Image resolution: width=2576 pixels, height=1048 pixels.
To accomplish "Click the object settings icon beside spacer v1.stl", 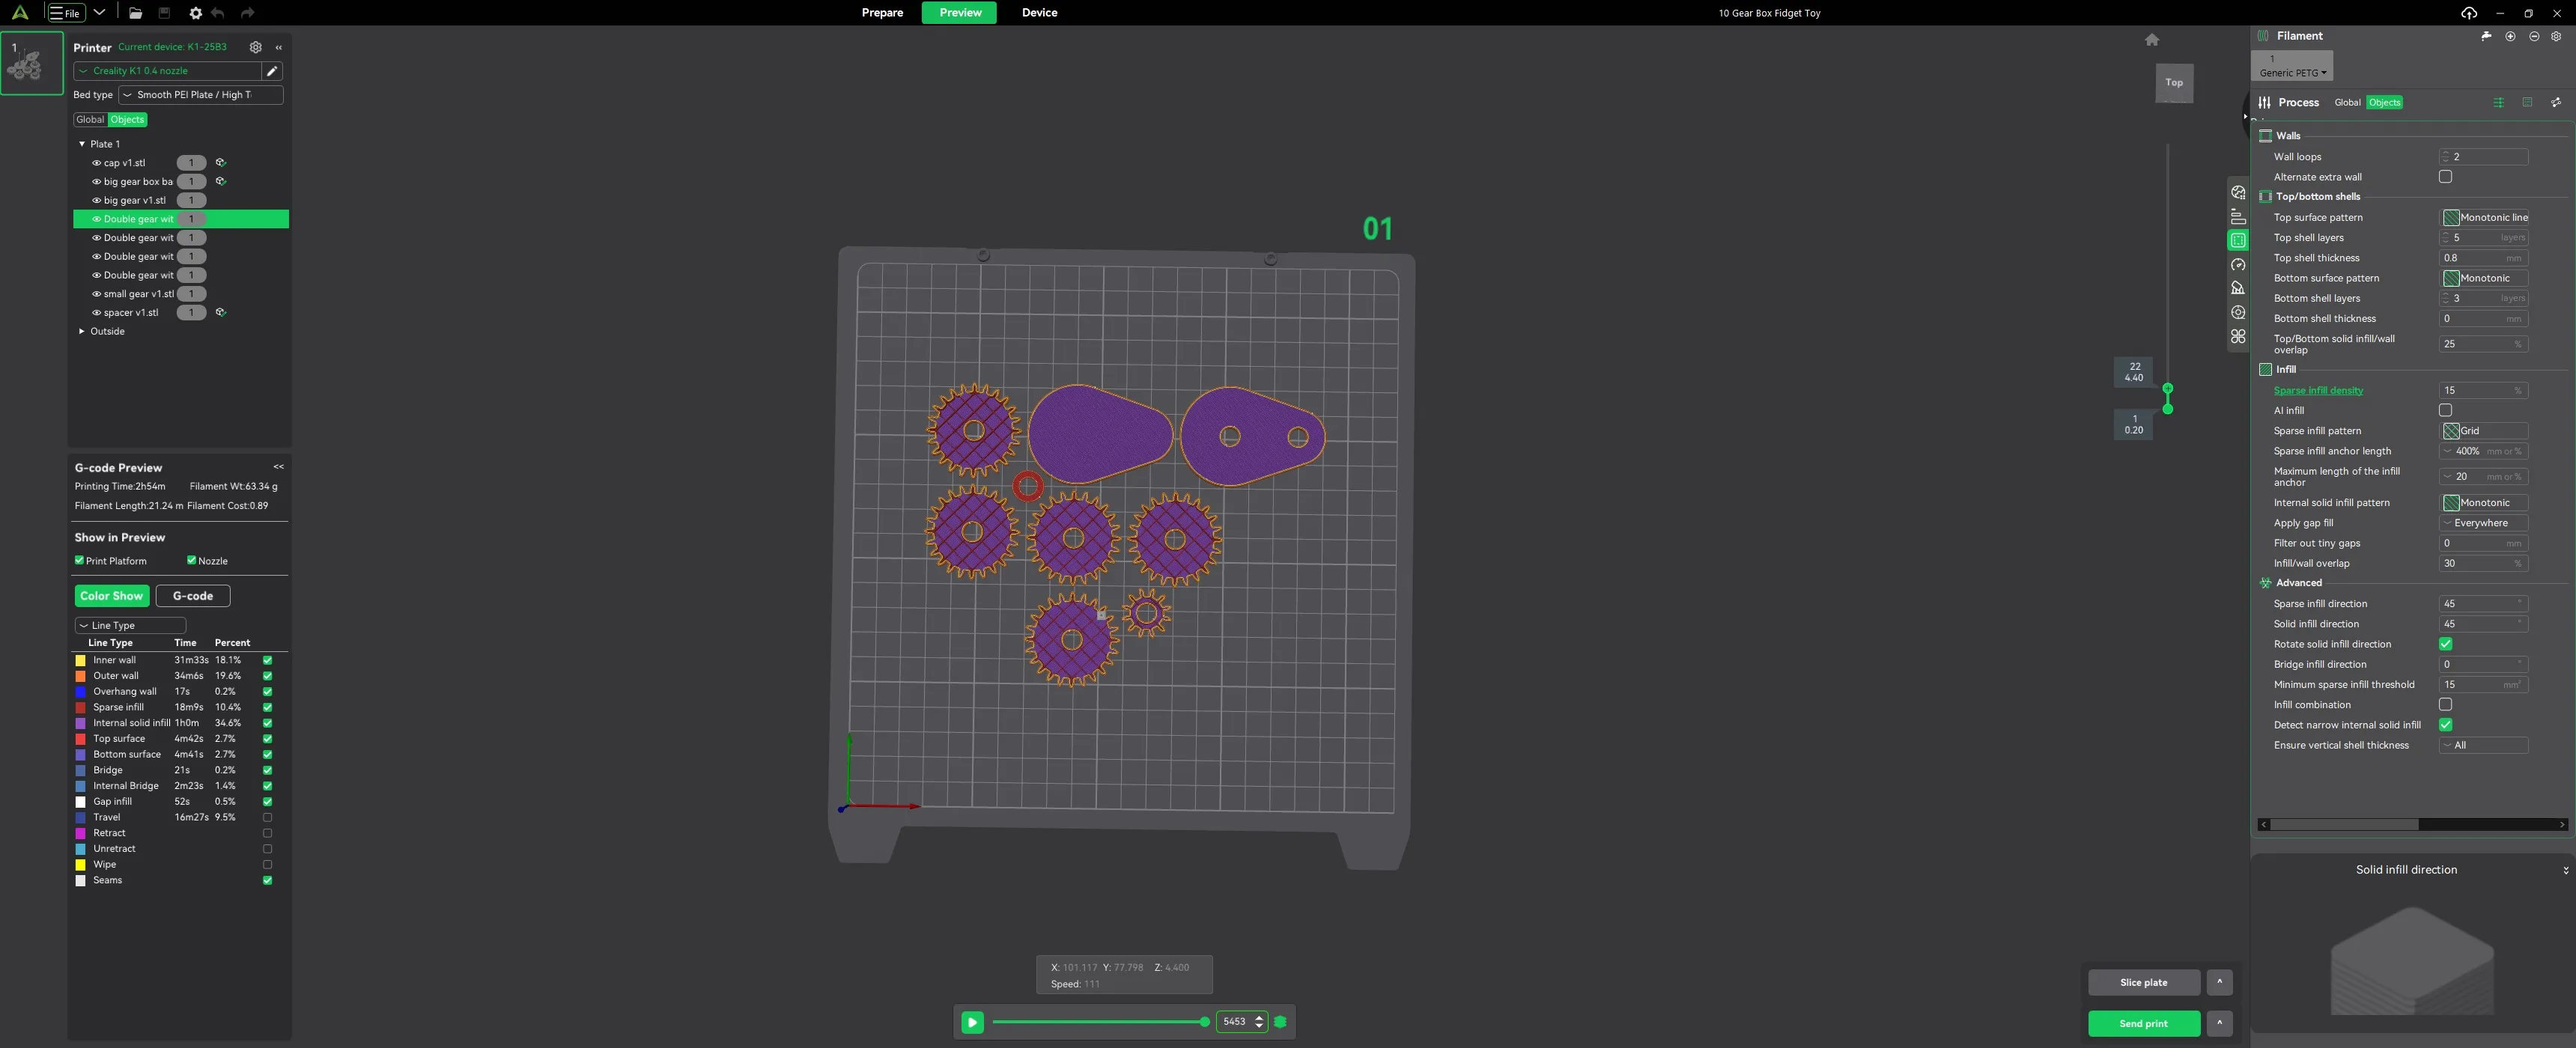I will (221, 312).
